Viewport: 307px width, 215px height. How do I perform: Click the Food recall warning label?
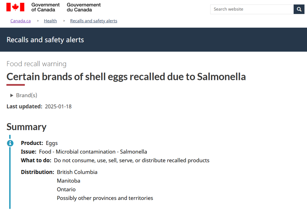click(x=36, y=64)
